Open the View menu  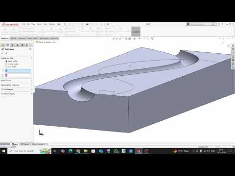pyautogui.click(x=33, y=24)
